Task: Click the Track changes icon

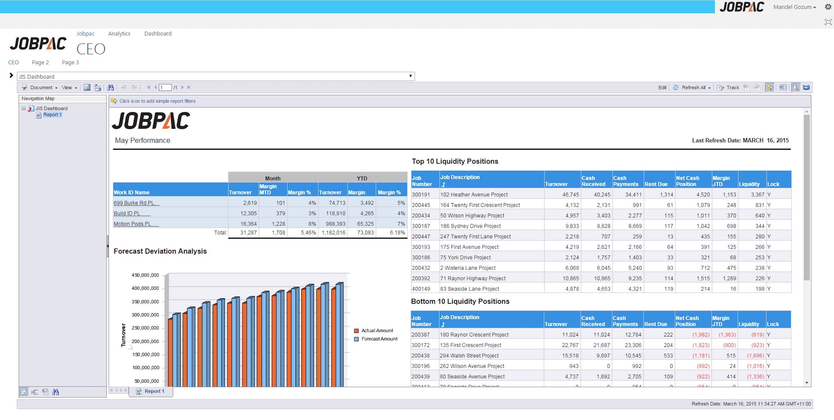Action: click(720, 88)
